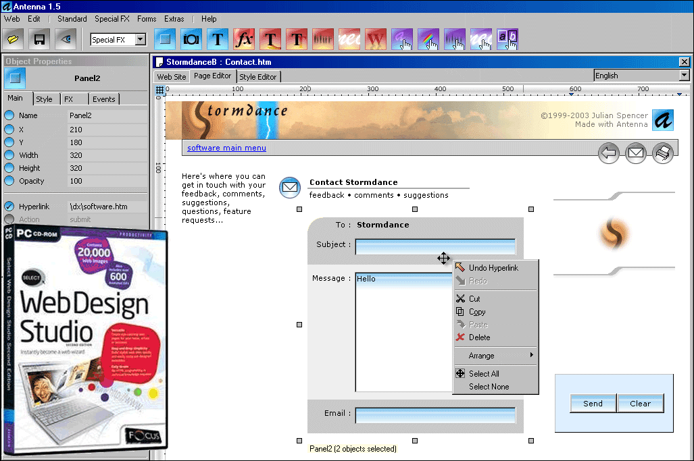Expand the Arrange submenu in context menu
Image resolution: width=694 pixels, height=461 pixels.
(x=496, y=356)
